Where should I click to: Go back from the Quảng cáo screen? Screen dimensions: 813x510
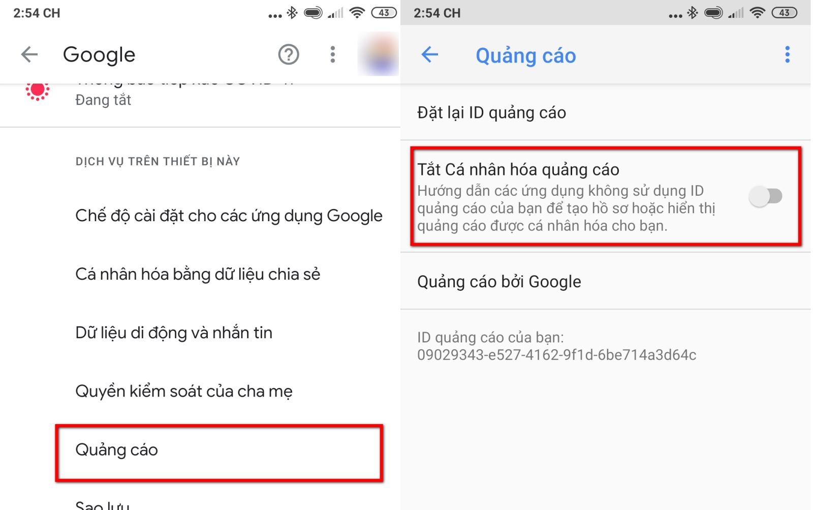(430, 54)
